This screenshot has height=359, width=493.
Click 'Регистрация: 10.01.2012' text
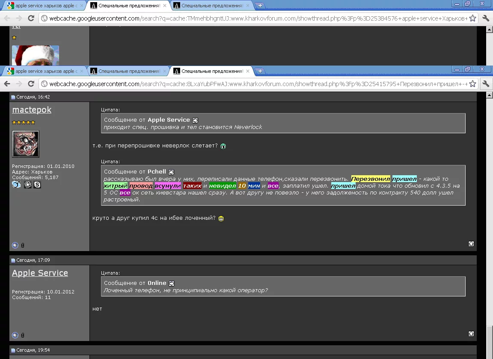[x=43, y=292]
